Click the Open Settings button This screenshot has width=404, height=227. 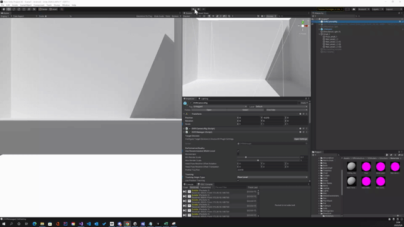(x=300, y=139)
